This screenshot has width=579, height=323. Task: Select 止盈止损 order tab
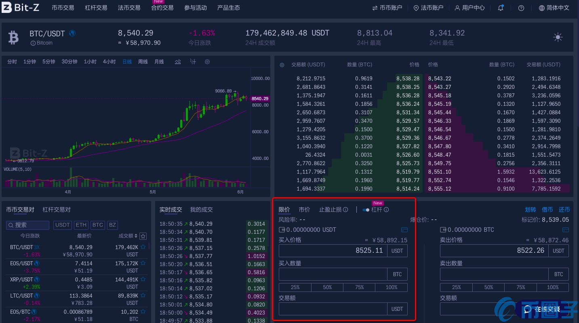click(x=331, y=210)
